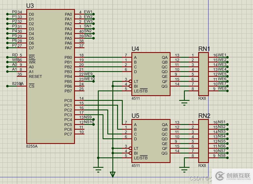The height and width of the screenshot is (184, 253).
Task: Click the P0 data terminal label
Action: 15,12
